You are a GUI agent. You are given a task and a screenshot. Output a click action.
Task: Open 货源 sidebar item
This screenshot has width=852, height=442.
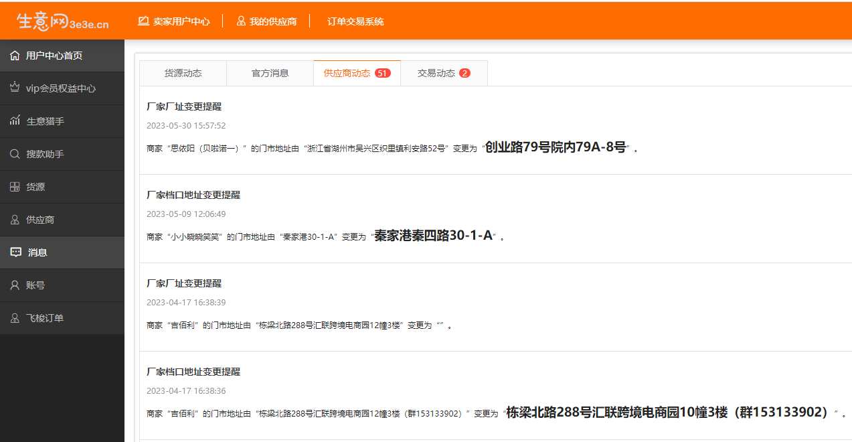pos(62,187)
